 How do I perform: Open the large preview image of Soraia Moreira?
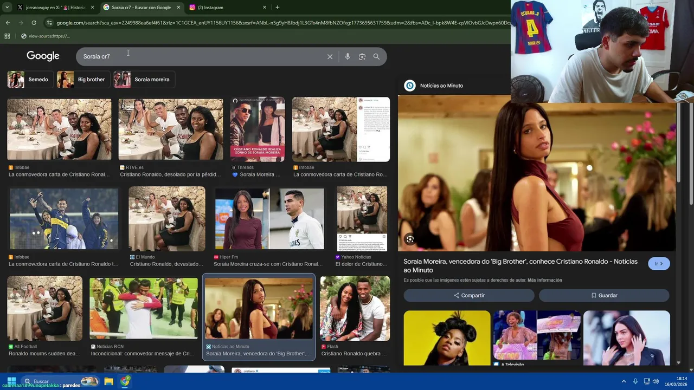(x=537, y=173)
